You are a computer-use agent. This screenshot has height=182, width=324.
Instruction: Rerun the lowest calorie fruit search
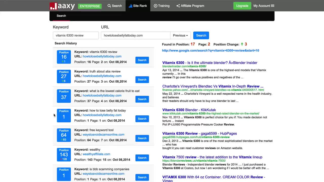pos(142,99)
